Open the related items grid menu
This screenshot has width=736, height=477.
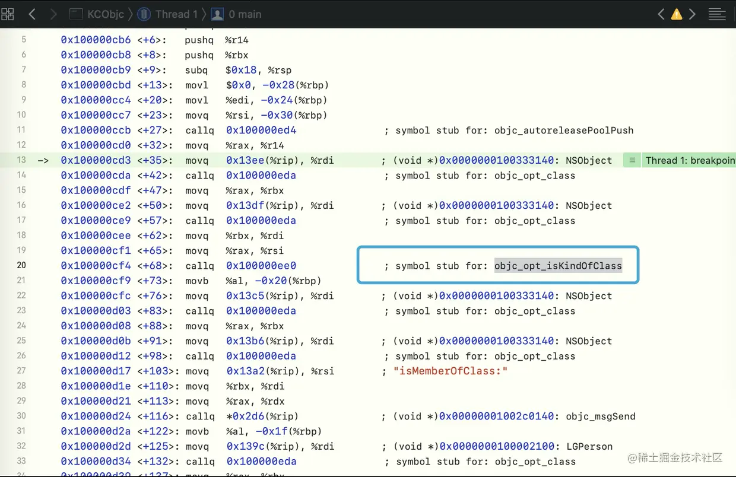pos(8,14)
